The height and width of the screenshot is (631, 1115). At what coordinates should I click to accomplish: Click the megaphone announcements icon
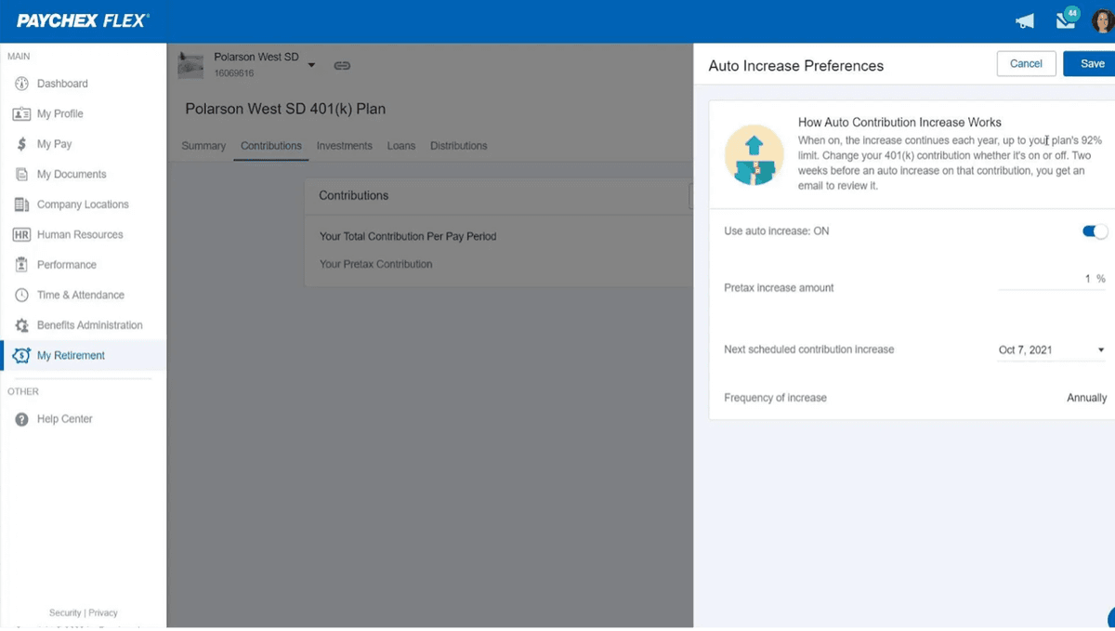tap(1025, 20)
